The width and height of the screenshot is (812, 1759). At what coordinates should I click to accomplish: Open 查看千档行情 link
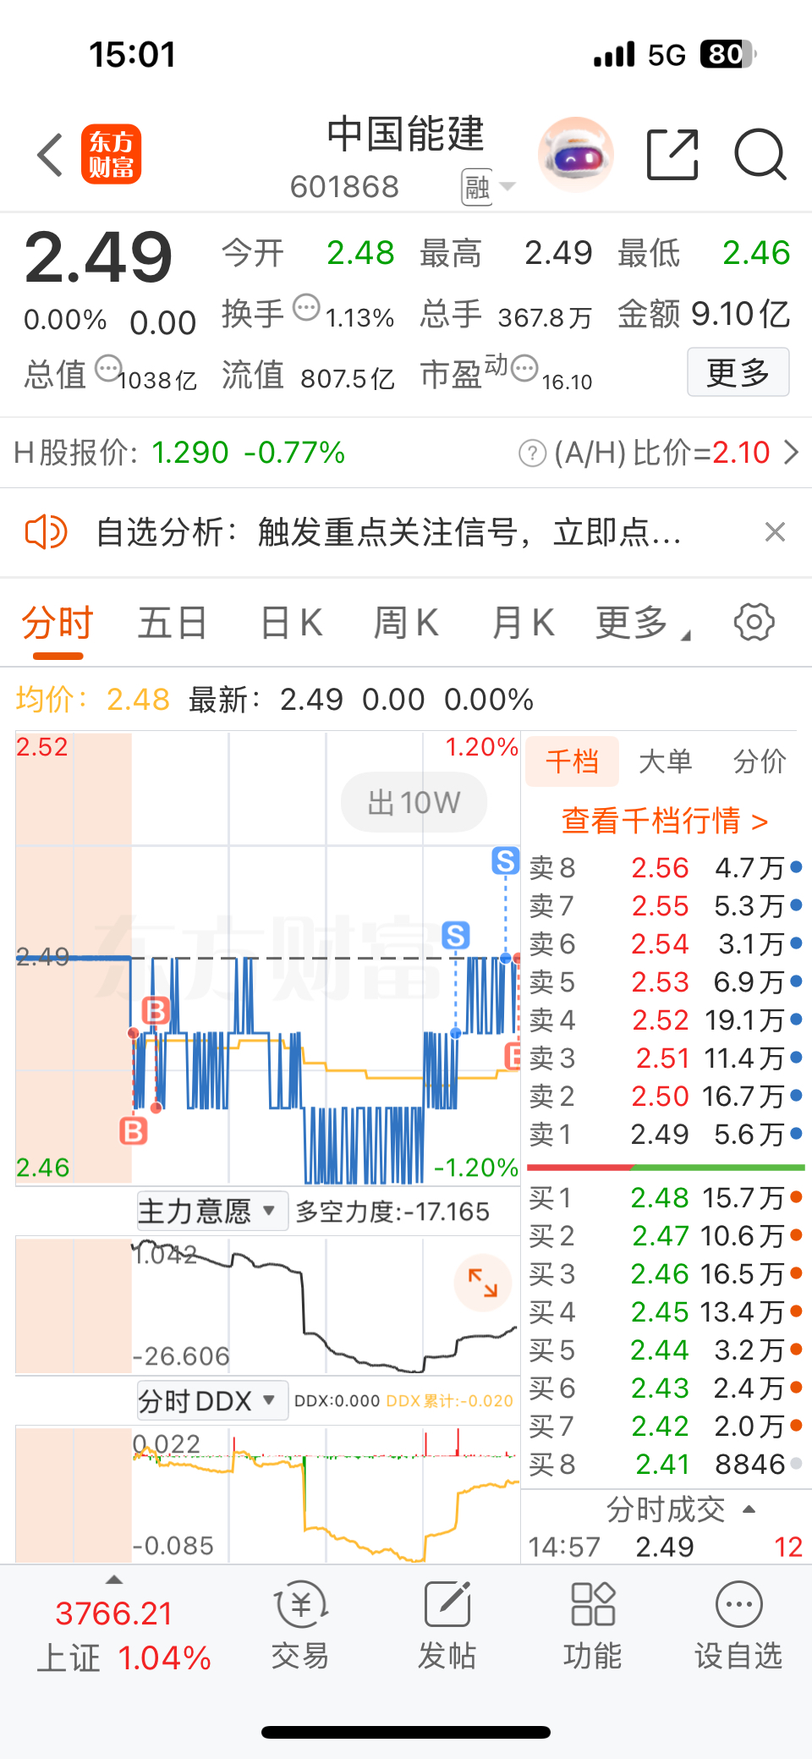click(x=665, y=821)
